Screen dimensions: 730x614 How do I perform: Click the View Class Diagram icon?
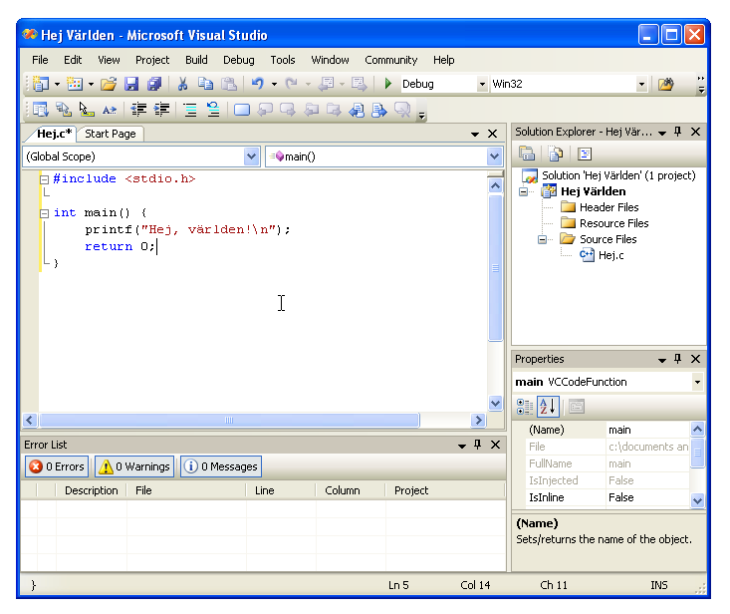click(x=585, y=153)
